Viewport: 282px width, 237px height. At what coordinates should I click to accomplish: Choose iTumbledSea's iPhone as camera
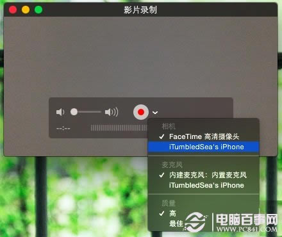[203, 147]
